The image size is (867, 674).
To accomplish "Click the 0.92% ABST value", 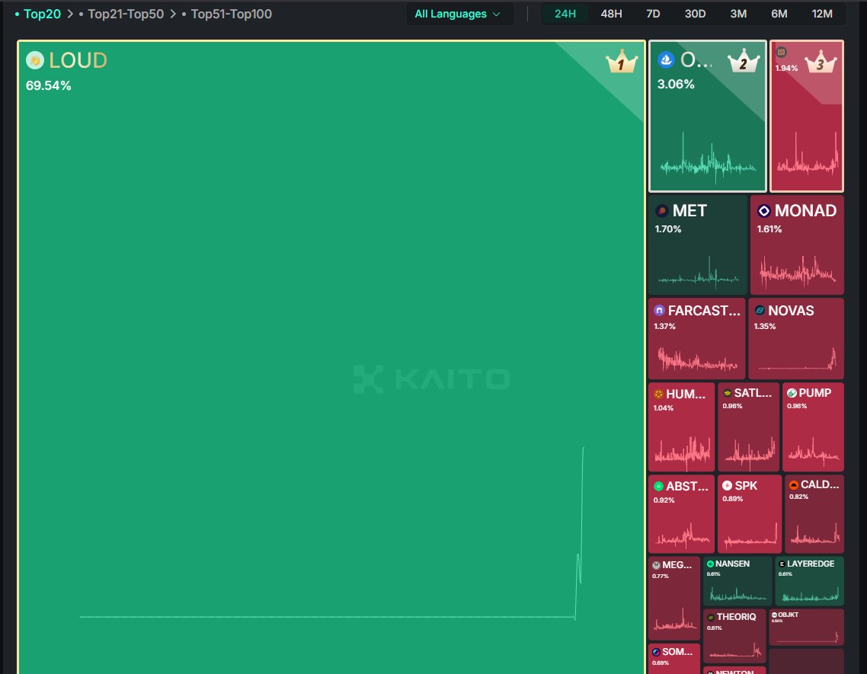I will click(664, 500).
